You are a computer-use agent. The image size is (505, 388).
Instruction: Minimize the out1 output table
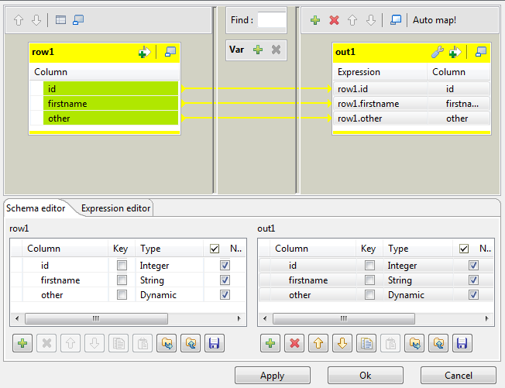(x=481, y=53)
